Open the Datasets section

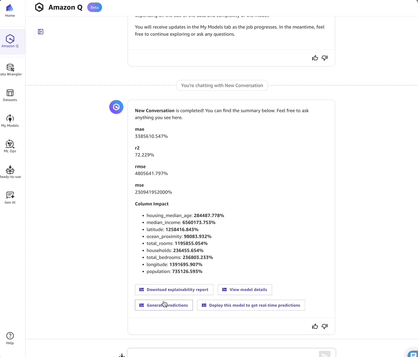click(x=10, y=95)
